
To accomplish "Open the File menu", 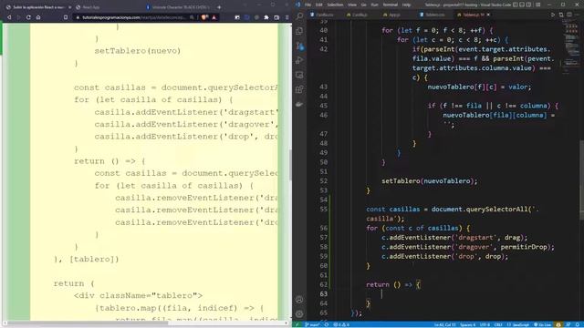I will [308, 5].
